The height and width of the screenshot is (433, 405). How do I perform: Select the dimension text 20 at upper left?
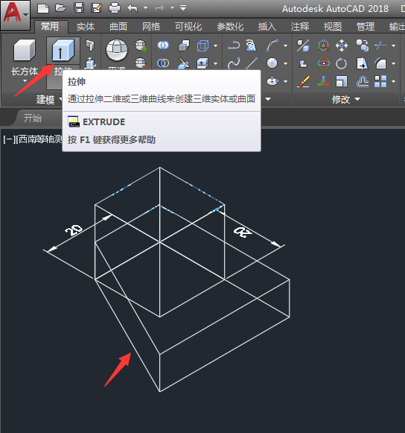[74, 230]
